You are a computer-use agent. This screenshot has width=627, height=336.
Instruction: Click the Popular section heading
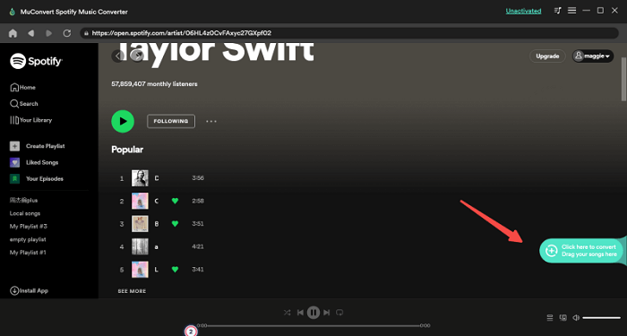point(127,150)
